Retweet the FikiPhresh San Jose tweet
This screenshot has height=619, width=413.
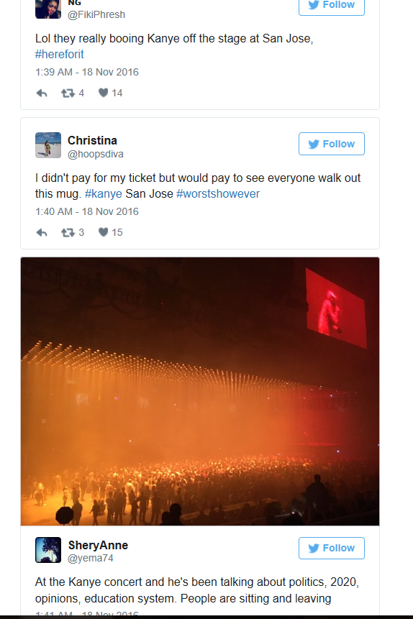click(68, 93)
